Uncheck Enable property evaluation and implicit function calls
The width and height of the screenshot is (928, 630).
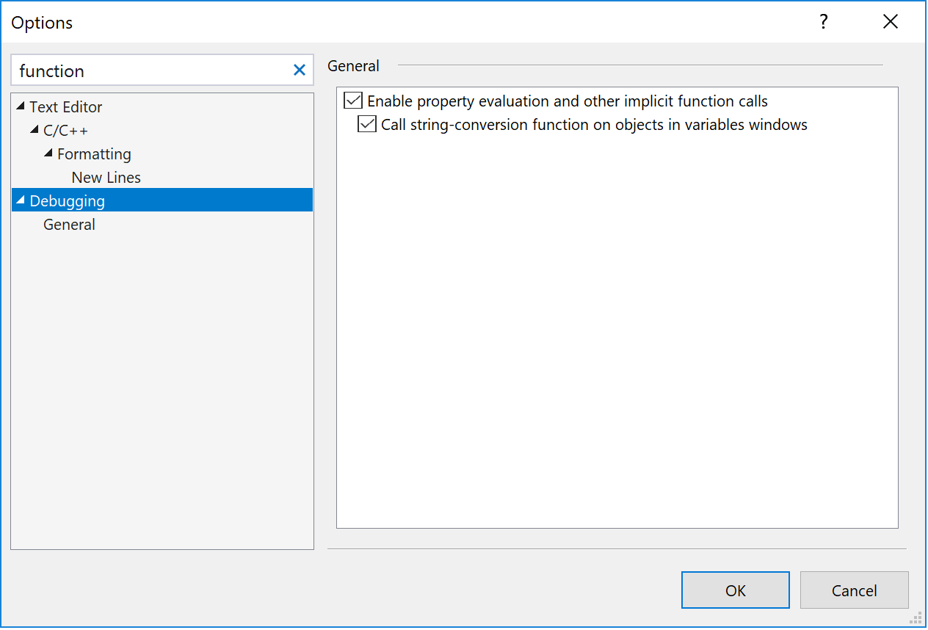point(352,101)
